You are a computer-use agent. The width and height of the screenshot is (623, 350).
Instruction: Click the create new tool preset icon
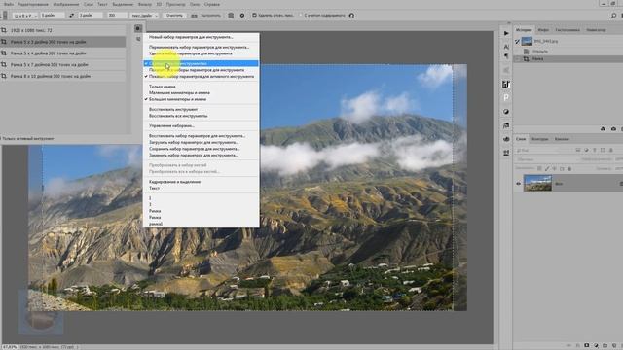click(x=138, y=39)
